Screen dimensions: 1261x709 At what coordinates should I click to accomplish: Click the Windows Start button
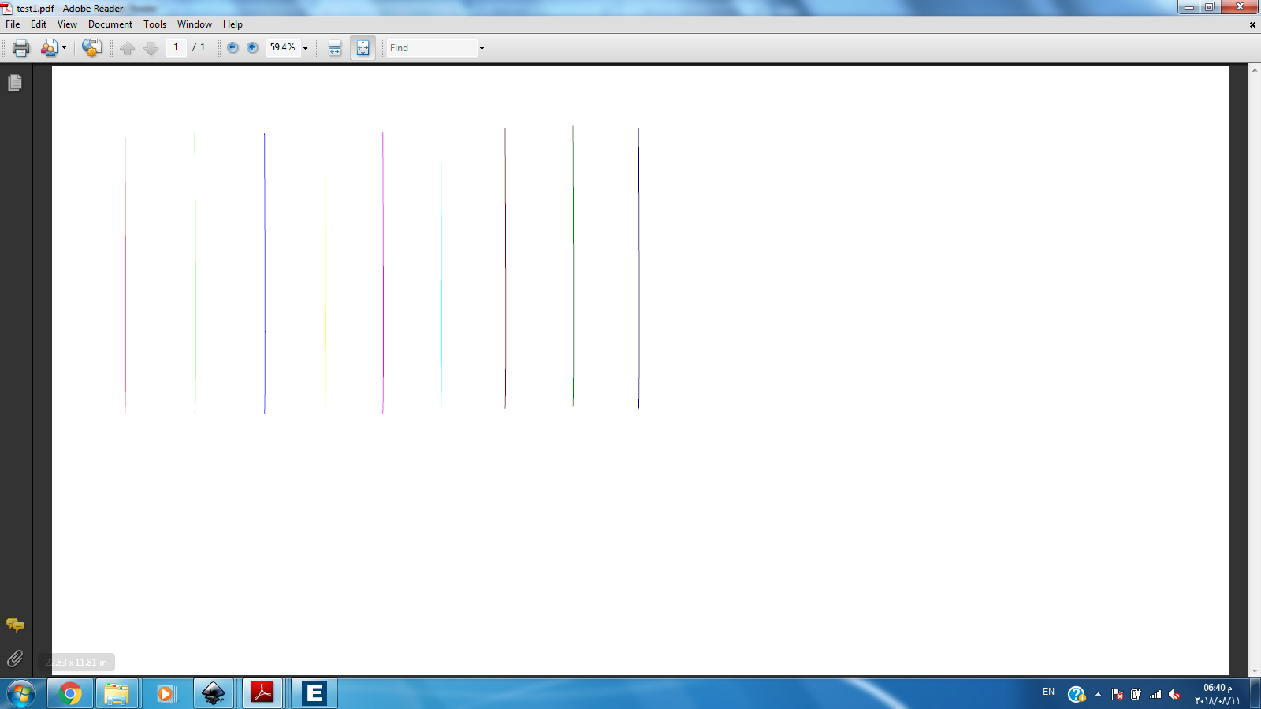pyautogui.click(x=21, y=694)
